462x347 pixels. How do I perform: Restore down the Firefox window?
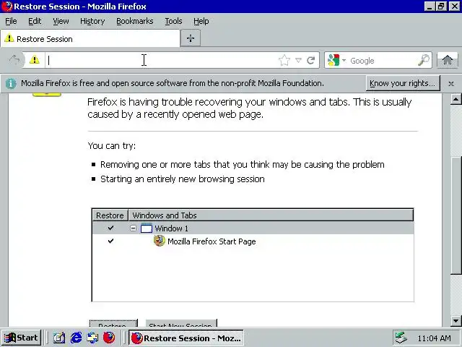(x=441, y=7)
